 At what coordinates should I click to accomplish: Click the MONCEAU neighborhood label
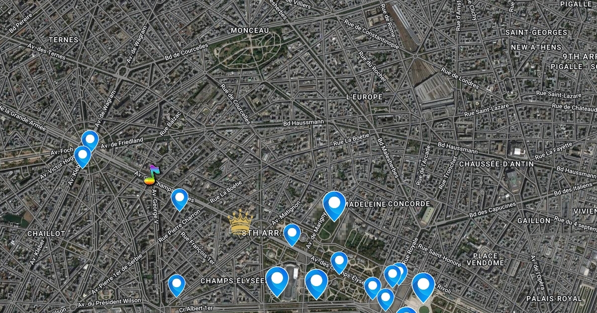pos(250,30)
